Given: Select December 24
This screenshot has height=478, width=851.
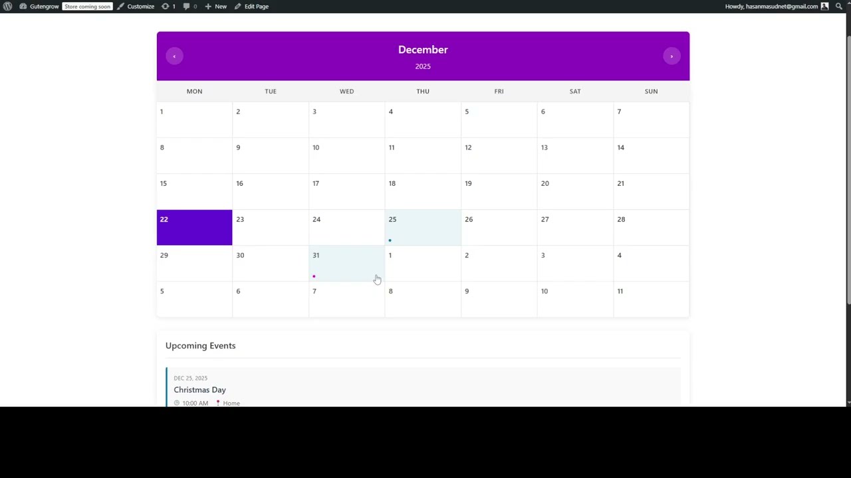Looking at the screenshot, I should point(346,227).
